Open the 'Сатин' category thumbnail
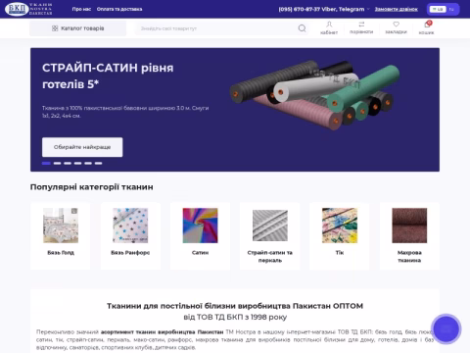Viewport: 470px width, 353px height. [201, 226]
